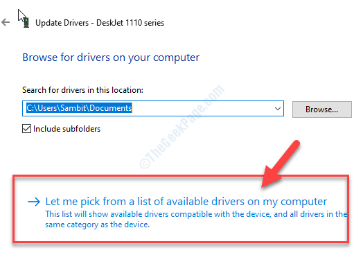Select Let me pick from a list link

(x=186, y=201)
